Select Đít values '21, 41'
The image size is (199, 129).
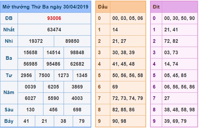(171, 30)
